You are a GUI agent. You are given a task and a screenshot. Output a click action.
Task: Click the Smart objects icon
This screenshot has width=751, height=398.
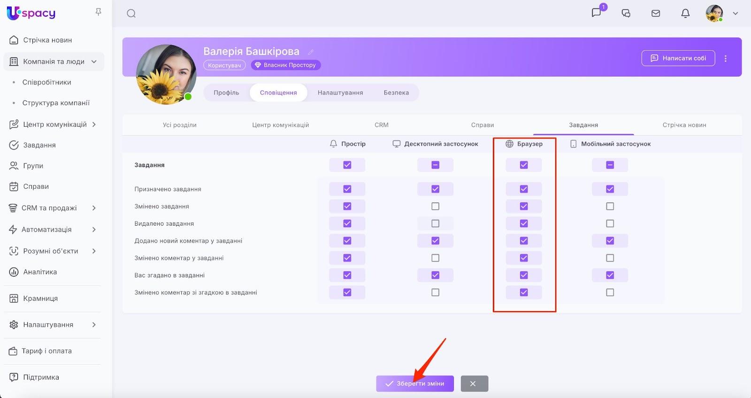[x=14, y=251]
